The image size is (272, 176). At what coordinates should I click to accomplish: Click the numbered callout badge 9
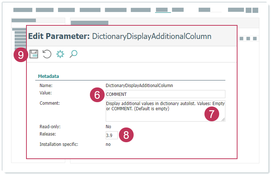(x=21, y=55)
